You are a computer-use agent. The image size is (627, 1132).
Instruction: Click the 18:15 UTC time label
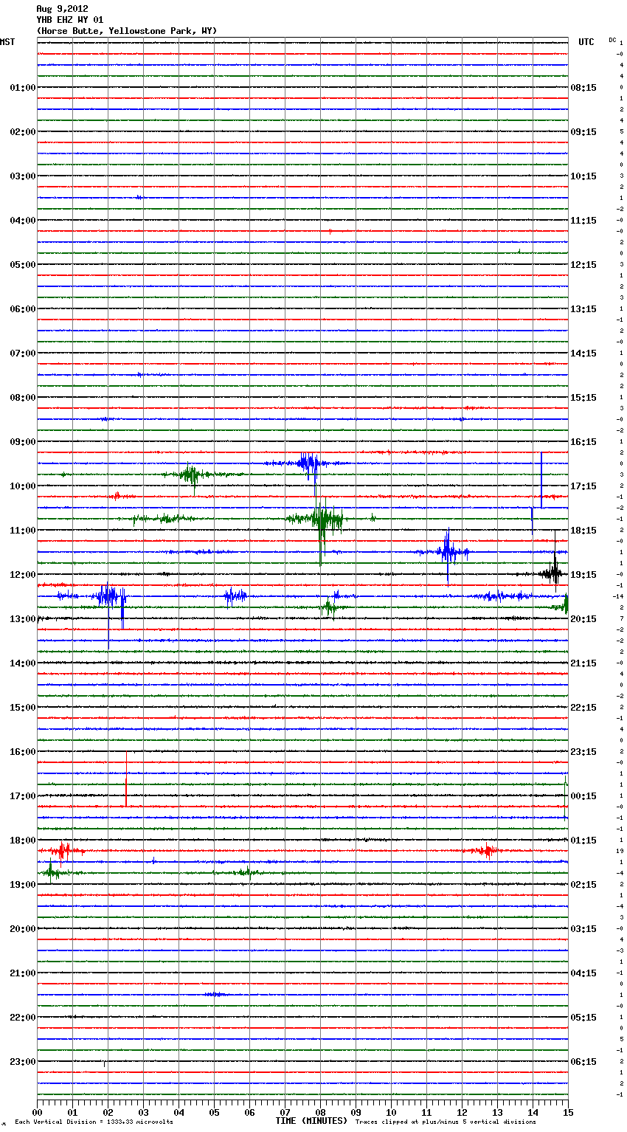[583, 531]
